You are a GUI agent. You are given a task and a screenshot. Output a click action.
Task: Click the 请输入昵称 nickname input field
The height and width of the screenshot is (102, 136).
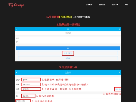(28, 96)
